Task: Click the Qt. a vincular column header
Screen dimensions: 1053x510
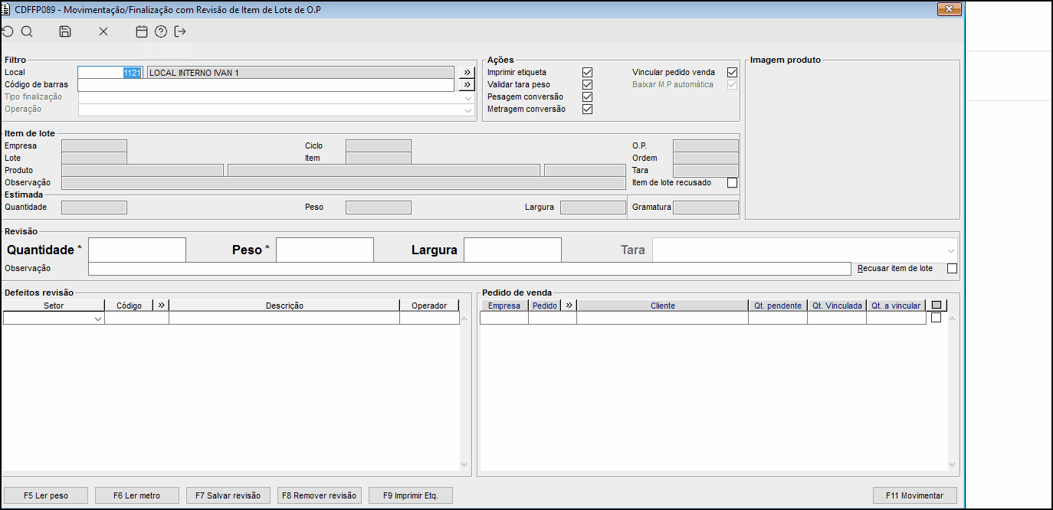Action: tap(896, 306)
